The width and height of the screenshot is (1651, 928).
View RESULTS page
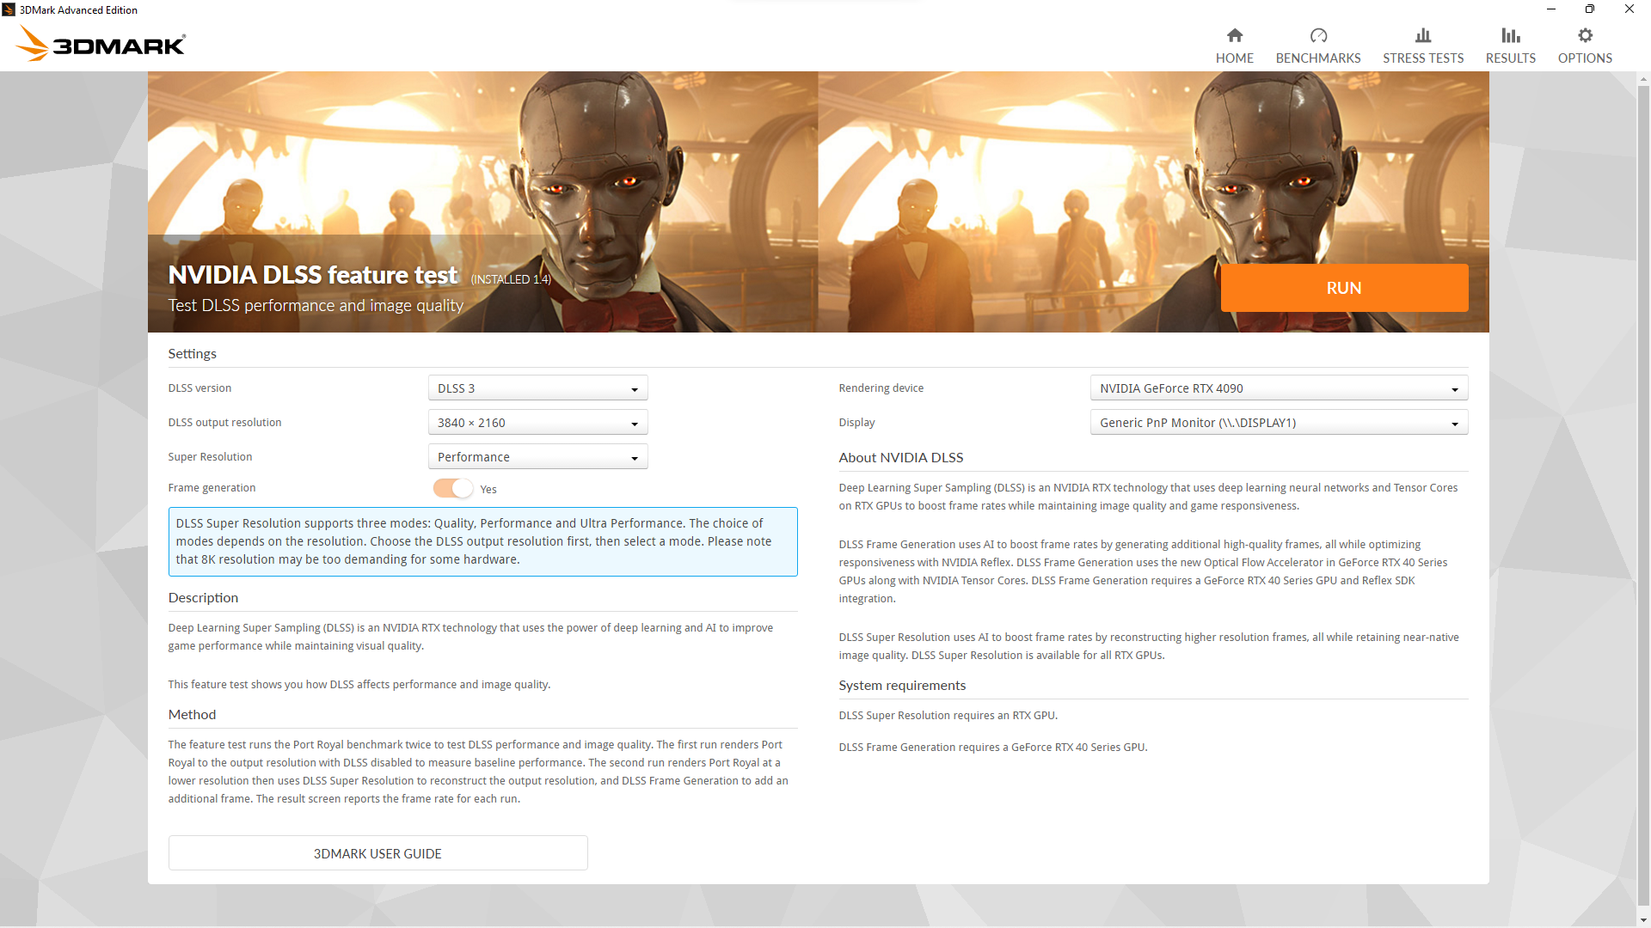tap(1509, 46)
